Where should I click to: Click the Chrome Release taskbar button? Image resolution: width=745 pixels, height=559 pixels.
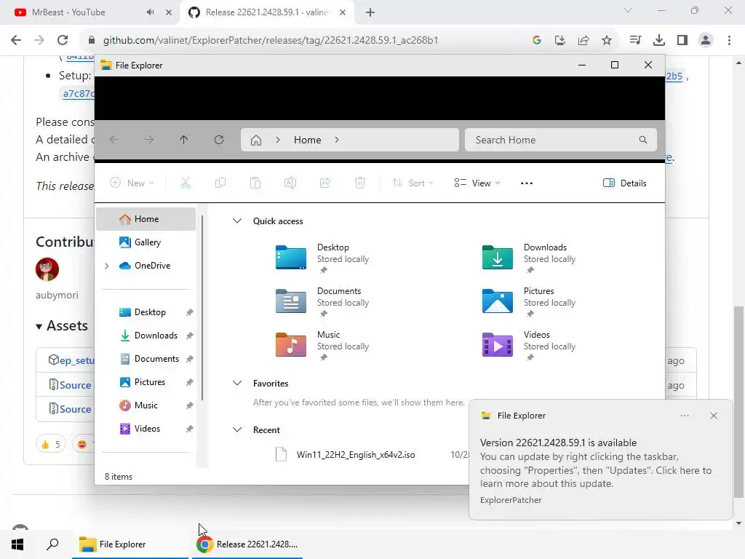tap(247, 544)
